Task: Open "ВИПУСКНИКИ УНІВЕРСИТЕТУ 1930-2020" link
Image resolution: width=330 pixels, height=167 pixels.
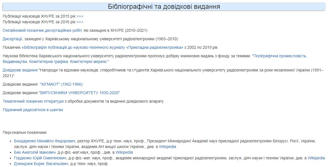Action: click(79, 93)
